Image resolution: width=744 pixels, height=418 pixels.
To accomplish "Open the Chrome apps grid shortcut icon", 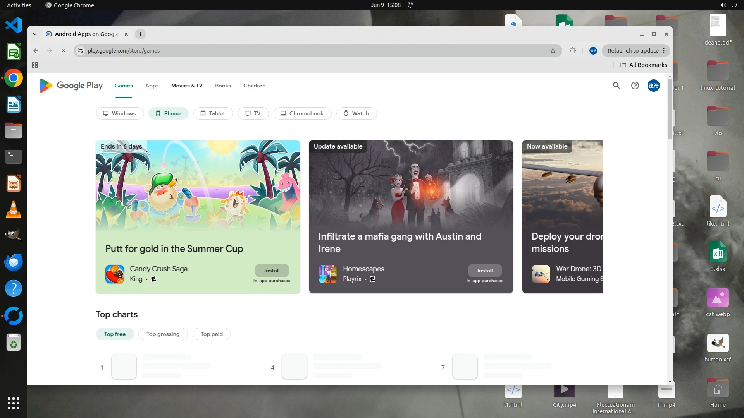I will [x=35, y=65].
